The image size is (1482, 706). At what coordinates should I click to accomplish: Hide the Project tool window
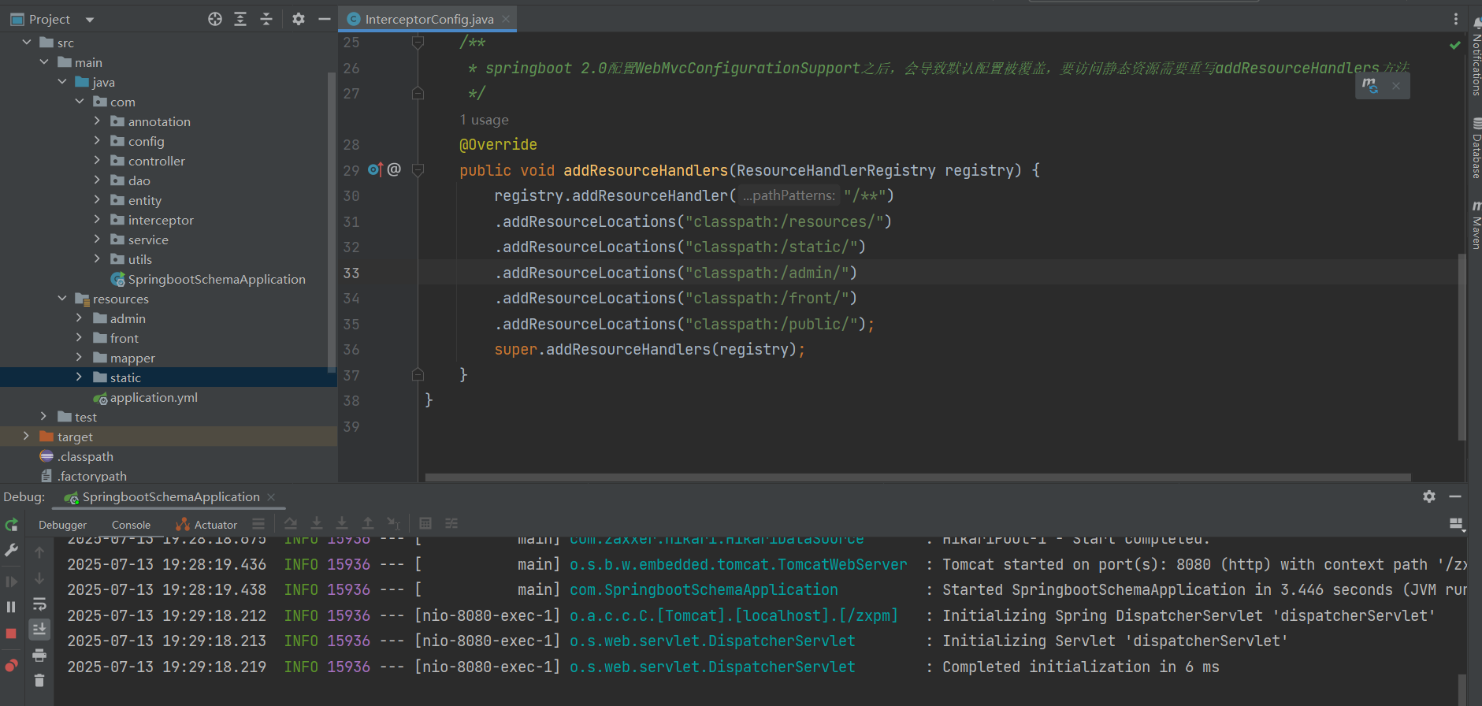(x=324, y=19)
